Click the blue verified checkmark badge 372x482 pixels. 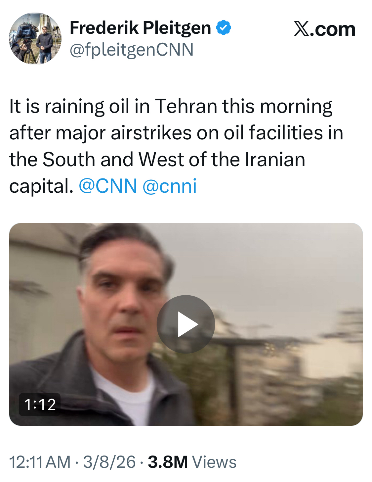pyautogui.click(x=224, y=27)
